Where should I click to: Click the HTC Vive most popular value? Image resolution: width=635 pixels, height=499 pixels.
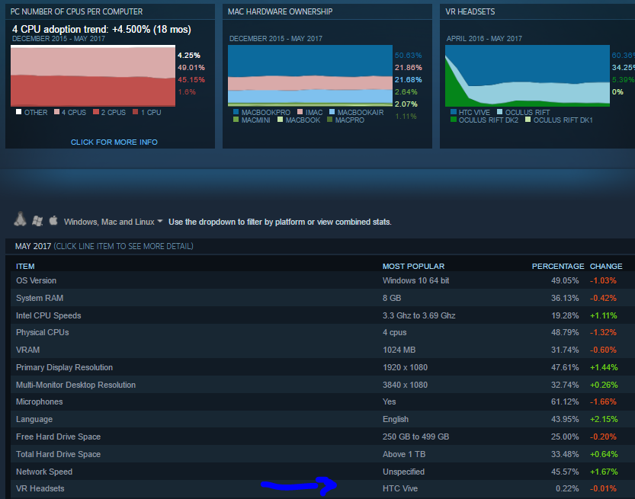400,488
